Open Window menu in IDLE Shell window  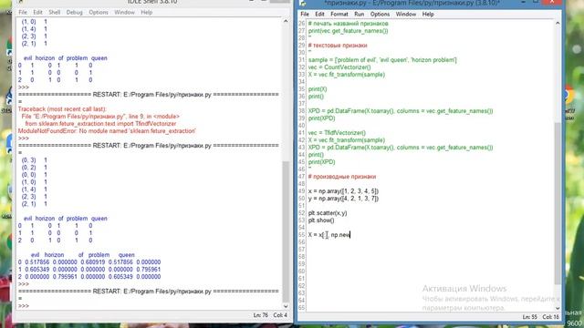(124, 12)
